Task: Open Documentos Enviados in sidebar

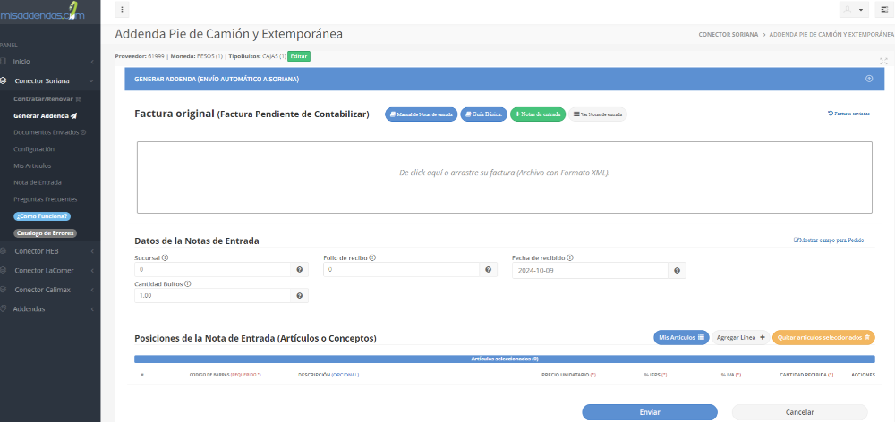Action: pos(49,132)
